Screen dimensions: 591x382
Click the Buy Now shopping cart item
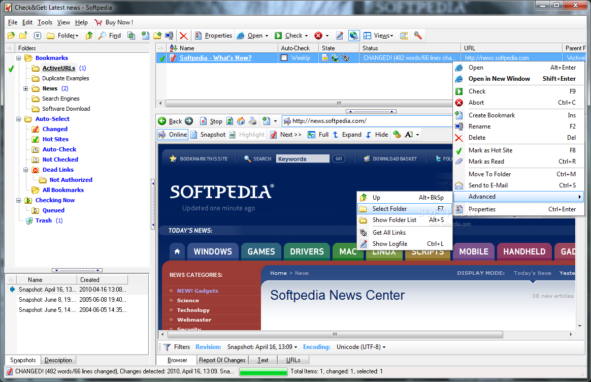(x=114, y=22)
